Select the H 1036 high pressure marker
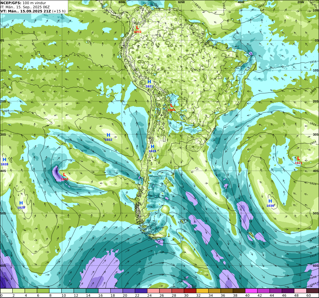319x298 pixels. pos(270,203)
